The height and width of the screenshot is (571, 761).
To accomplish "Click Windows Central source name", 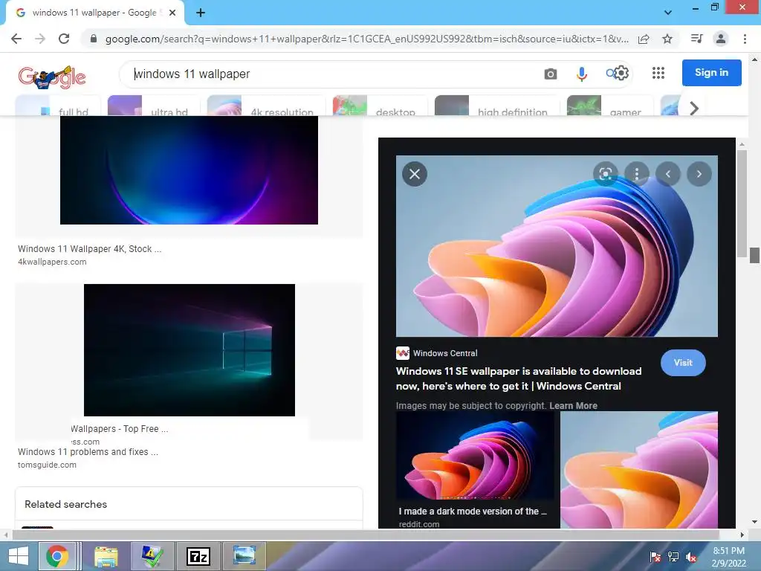I will [x=445, y=353].
